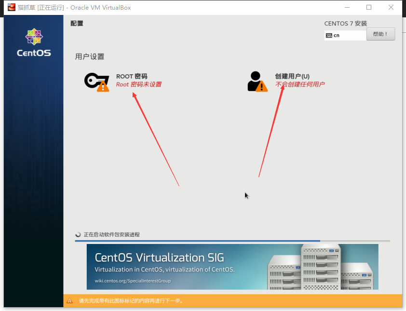
Task: Click the keyboard layout icon next to cn
Action: coord(329,36)
